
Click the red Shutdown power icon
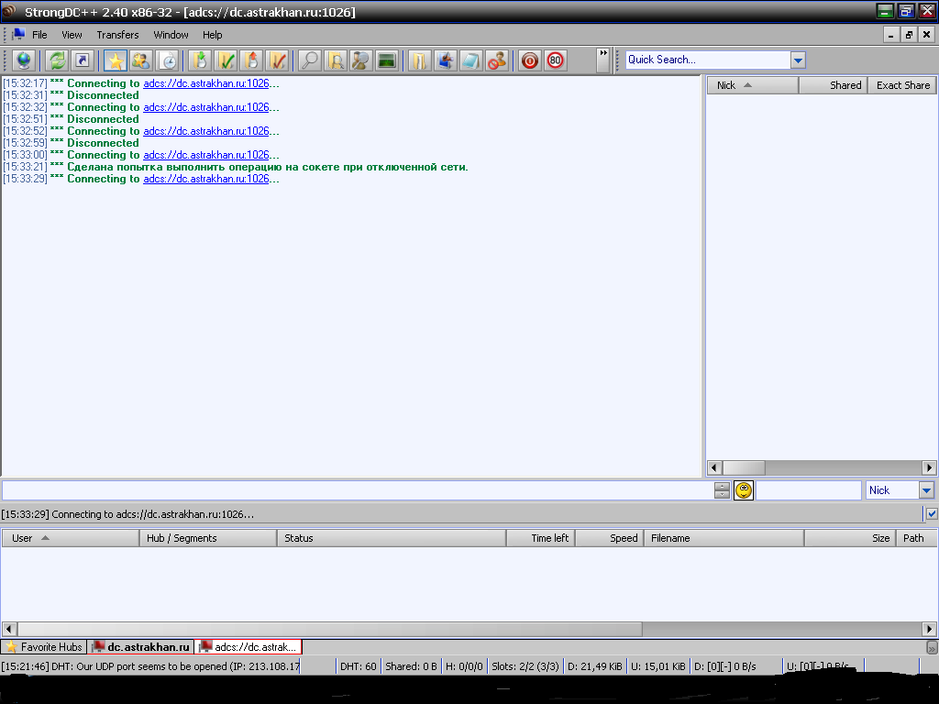(529, 60)
